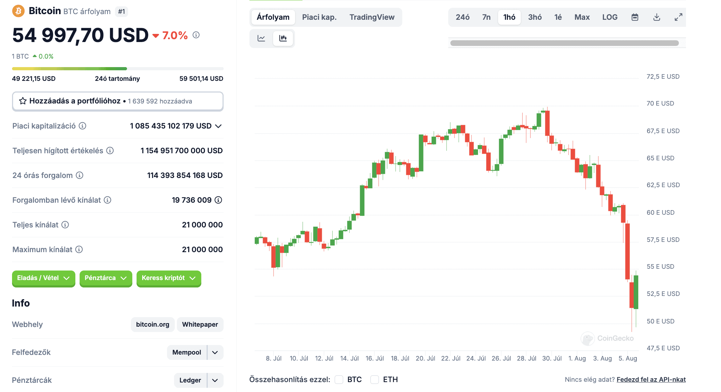Image resolution: width=721 pixels, height=392 pixels.
Task: Open the Pénztárca dropdown
Action: click(106, 278)
